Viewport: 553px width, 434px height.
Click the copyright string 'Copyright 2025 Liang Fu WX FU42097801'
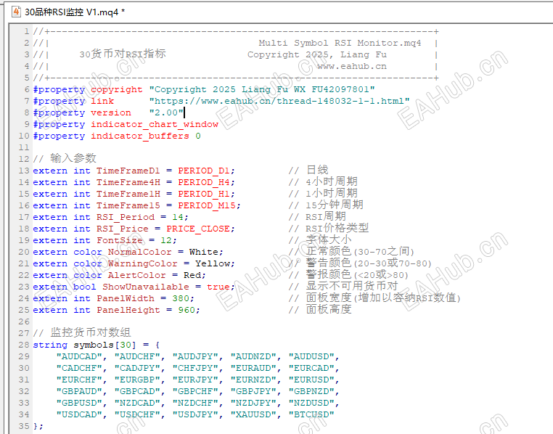pos(262,89)
